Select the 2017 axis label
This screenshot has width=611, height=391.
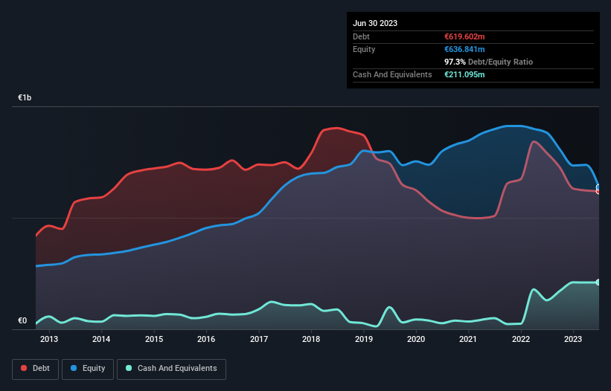pyautogui.click(x=259, y=339)
